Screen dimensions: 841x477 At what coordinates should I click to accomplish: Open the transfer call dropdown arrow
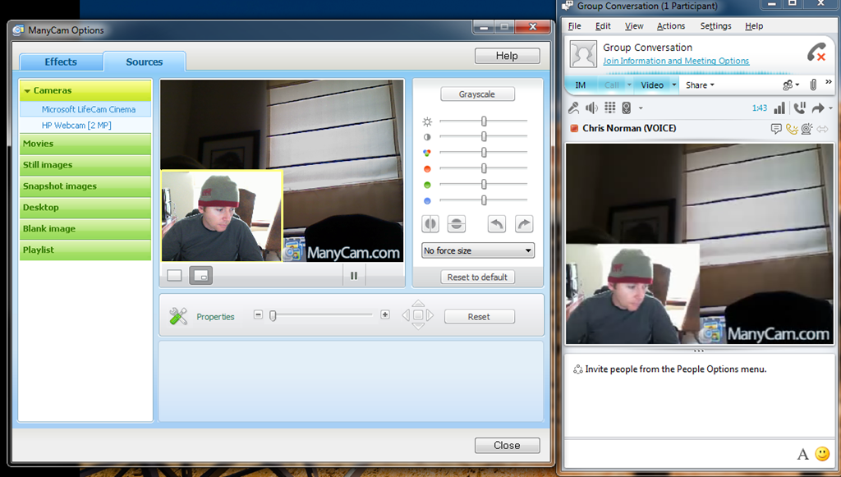click(831, 108)
